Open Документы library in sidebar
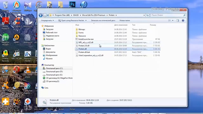The height and width of the screenshot is (114, 203). [x=50, y=52]
